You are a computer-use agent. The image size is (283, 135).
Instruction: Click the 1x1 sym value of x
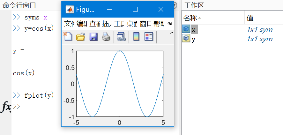click(x=259, y=30)
